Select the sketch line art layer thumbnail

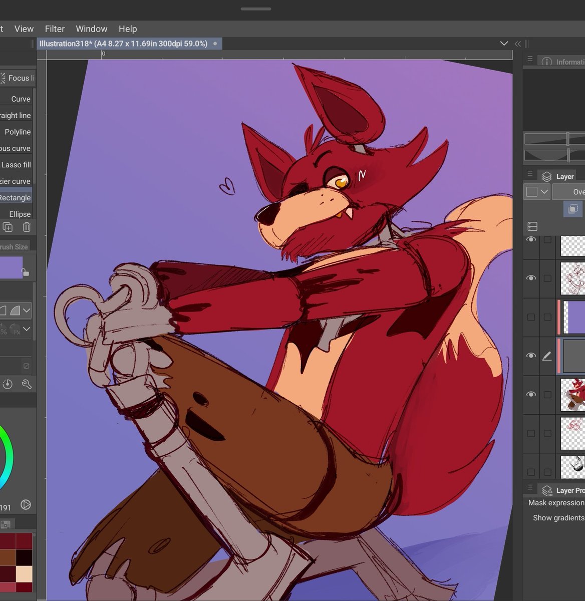click(x=572, y=278)
